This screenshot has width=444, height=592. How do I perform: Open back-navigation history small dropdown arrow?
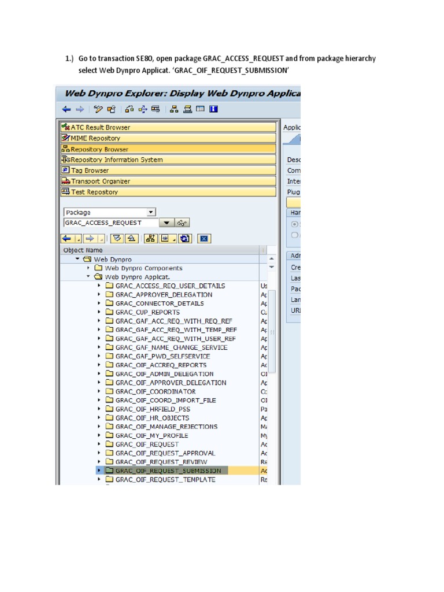(78, 239)
